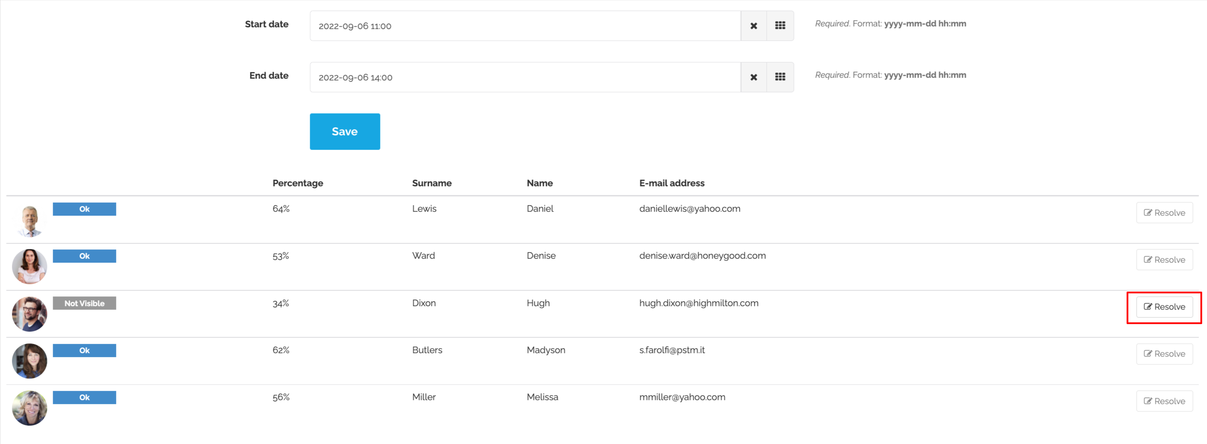Clear the Start date field with X icon
Screen dimensions: 1207x444
pyautogui.click(x=754, y=26)
